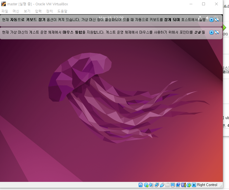The width and height of the screenshot is (229, 190).
Task: Click the shared folders indicator
Action: (x=167, y=185)
